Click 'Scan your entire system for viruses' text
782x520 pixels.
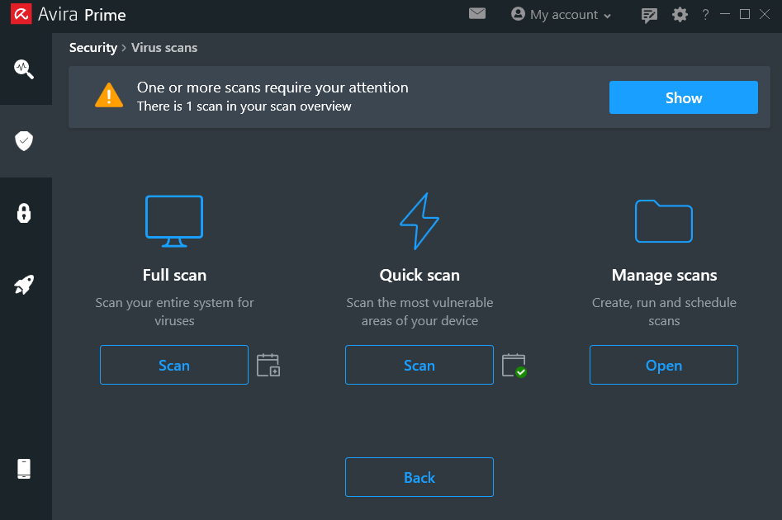tap(174, 312)
